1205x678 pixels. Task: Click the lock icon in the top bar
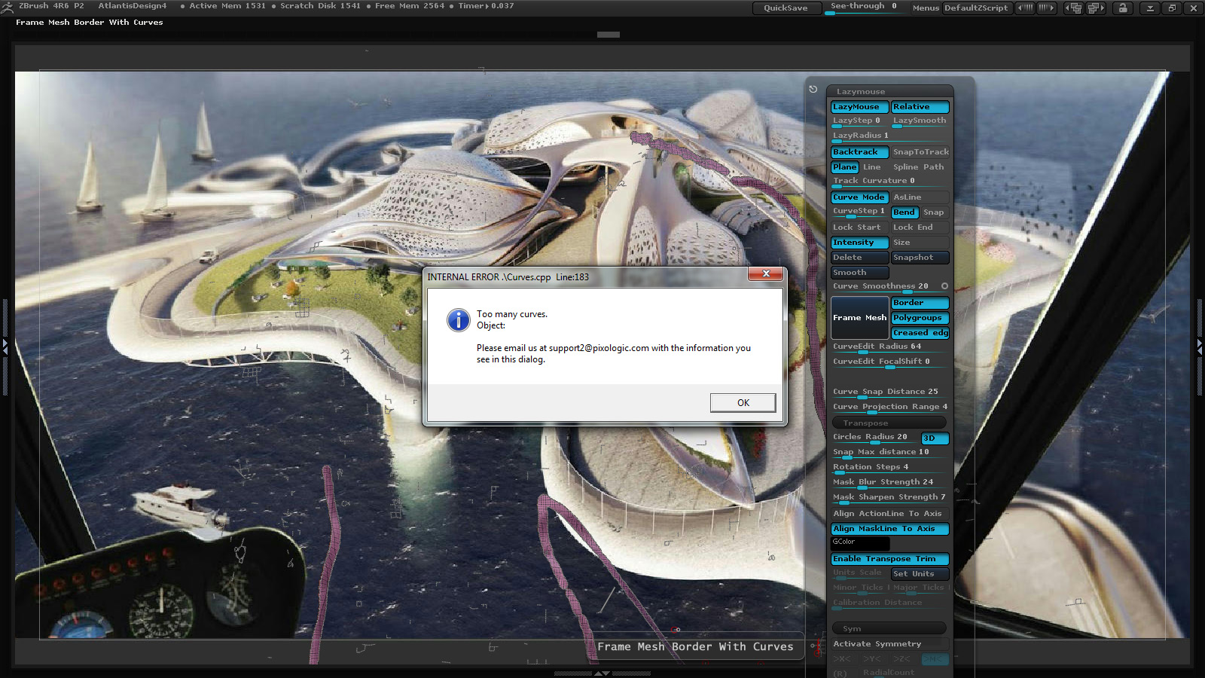(x=1123, y=8)
